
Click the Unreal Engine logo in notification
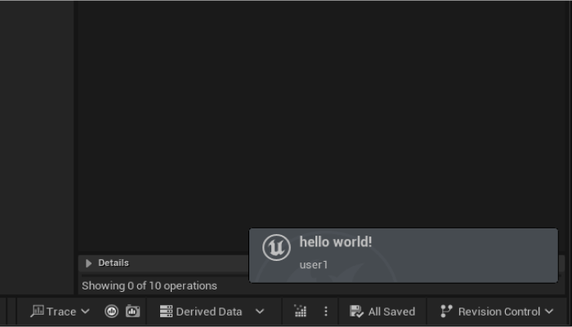point(276,247)
